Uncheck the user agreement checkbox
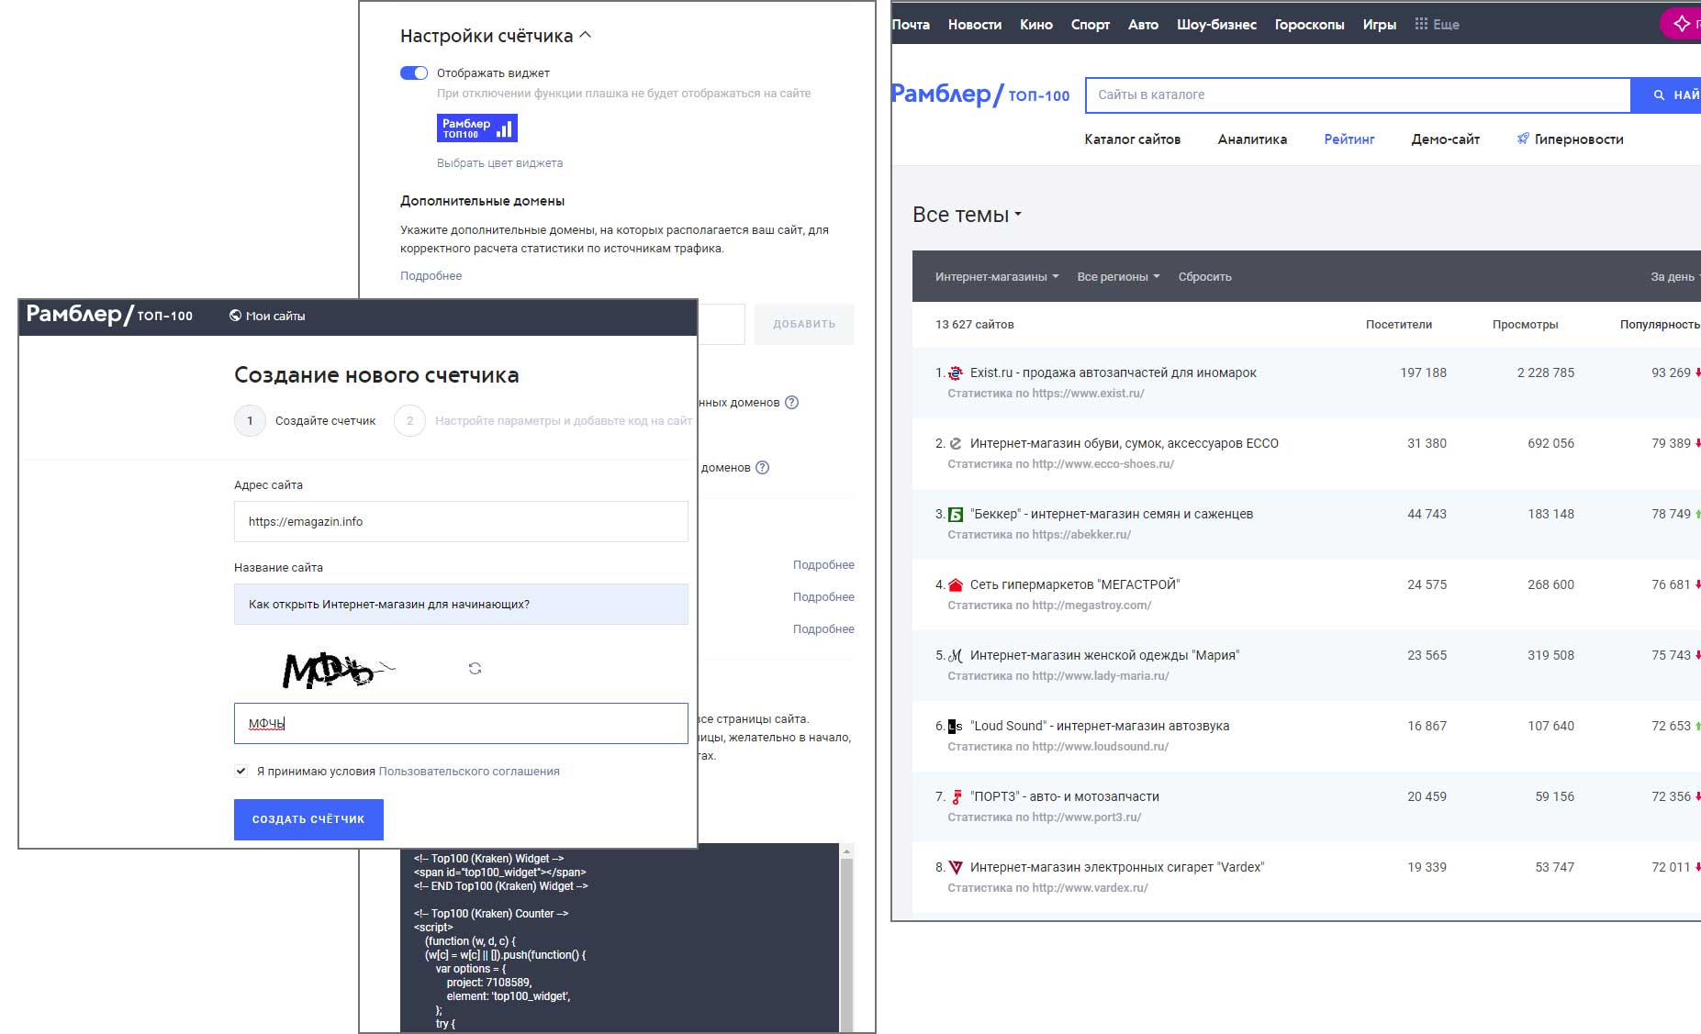 pos(241,771)
